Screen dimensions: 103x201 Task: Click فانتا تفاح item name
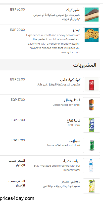pos(73,120)
